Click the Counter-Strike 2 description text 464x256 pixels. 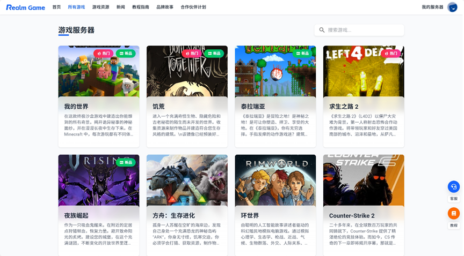(x=364, y=234)
